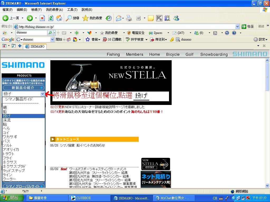Select 投げ in the product list
Screen dimensions: 270x202
point(23,116)
